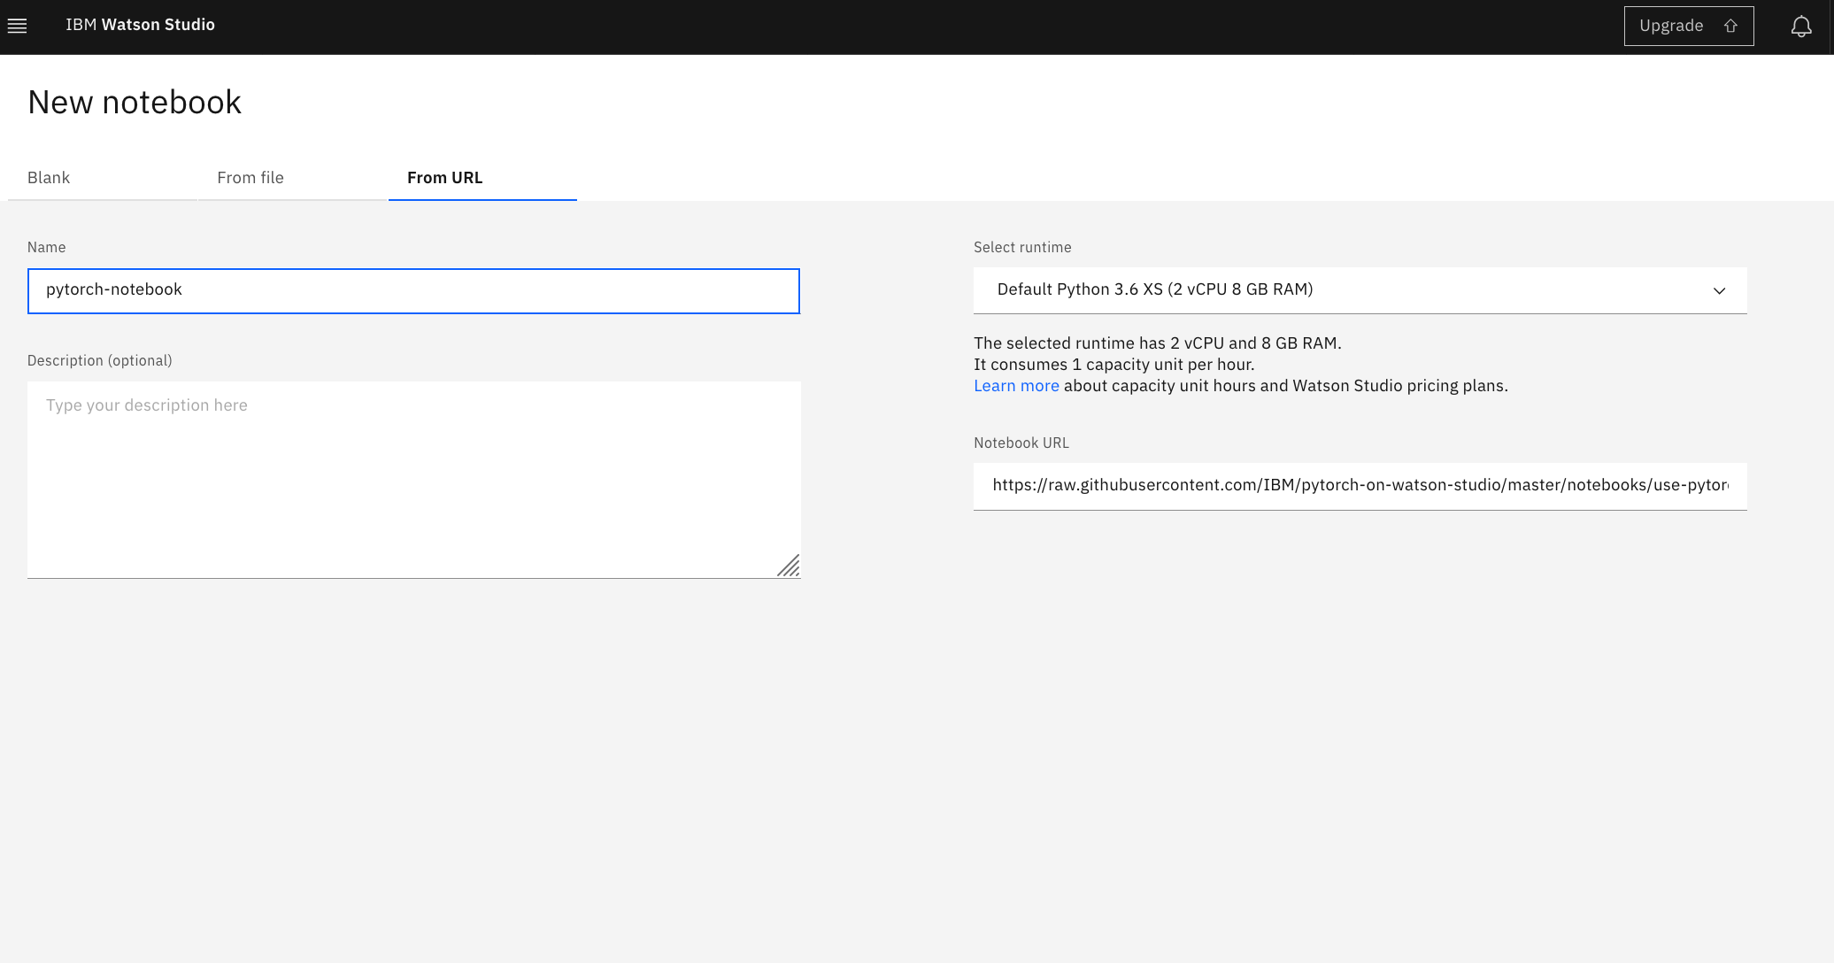Click the New notebook page heading

(x=135, y=103)
